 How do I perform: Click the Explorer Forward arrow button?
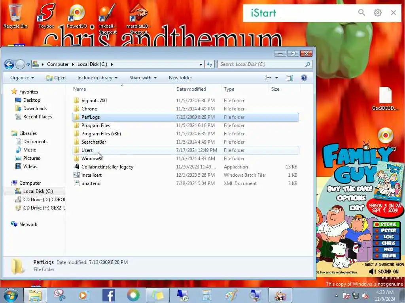point(20,64)
